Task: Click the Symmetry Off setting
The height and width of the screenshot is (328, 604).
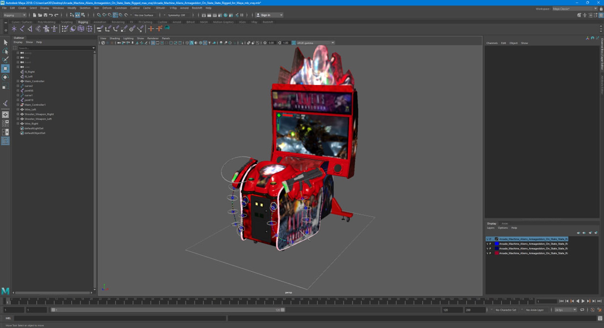Action: pyautogui.click(x=176, y=15)
